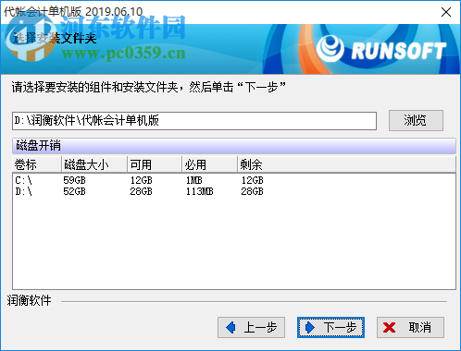Close the installer window

[x=446, y=12]
